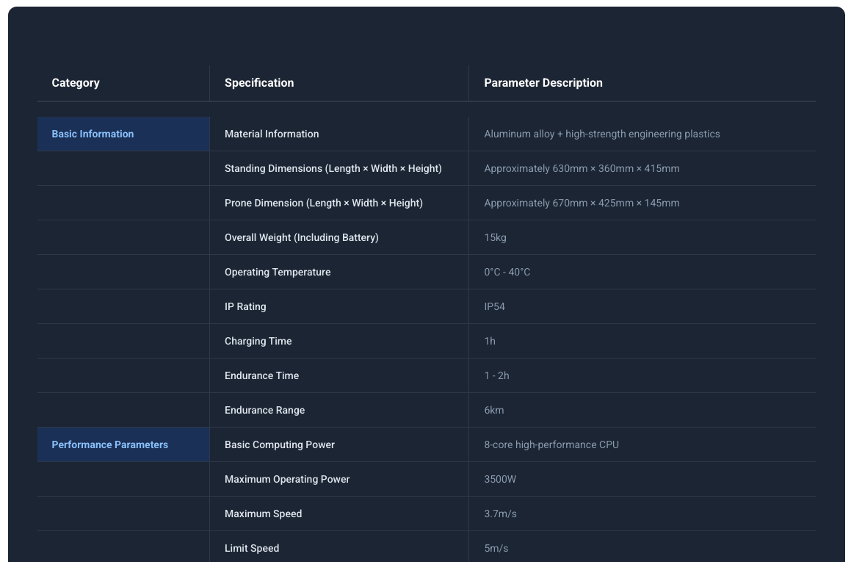
Task: Click the Standing Dimensions specification label
Action: [x=333, y=168]
